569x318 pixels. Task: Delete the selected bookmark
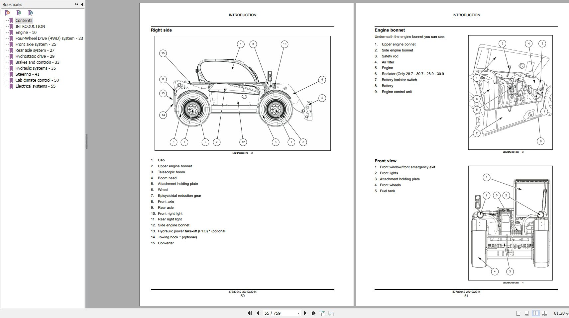[x=7, y=13]
